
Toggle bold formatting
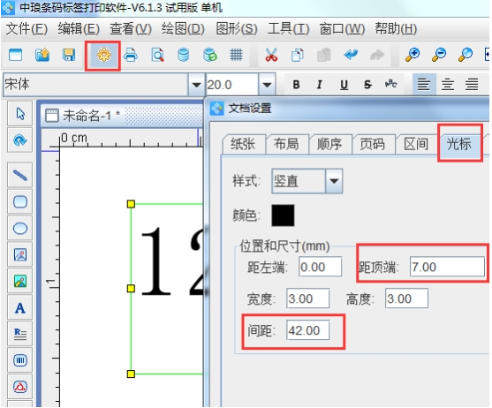click(296, 85)
